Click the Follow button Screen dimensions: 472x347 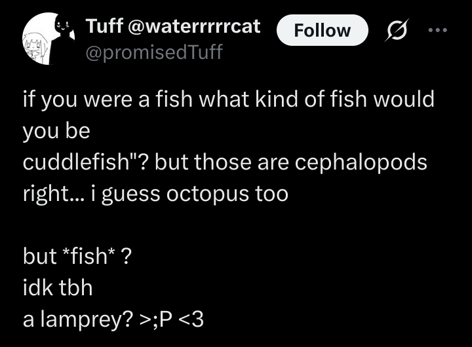(x=323, y=30)
